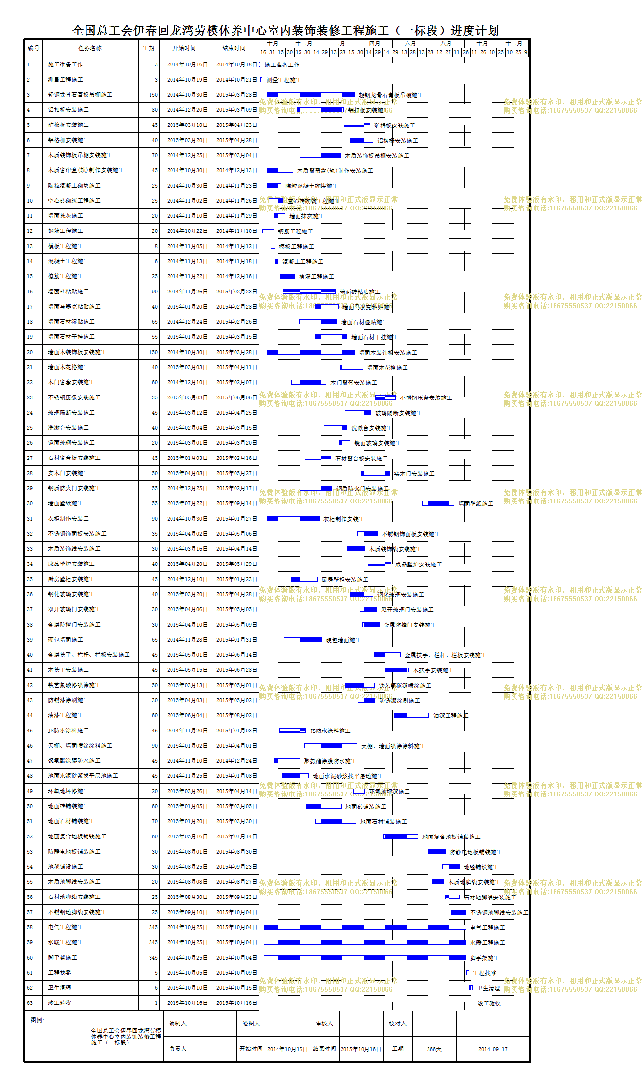The width and height of the screenshot is (642, 1086).
Task: Click the '六月' month header in timeline
Action: pyautogui.click(x=410, y=43)
